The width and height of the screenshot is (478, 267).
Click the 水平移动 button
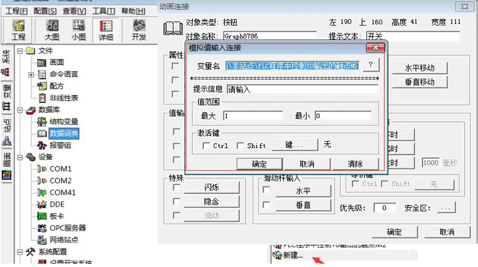(x=420, y=68)
